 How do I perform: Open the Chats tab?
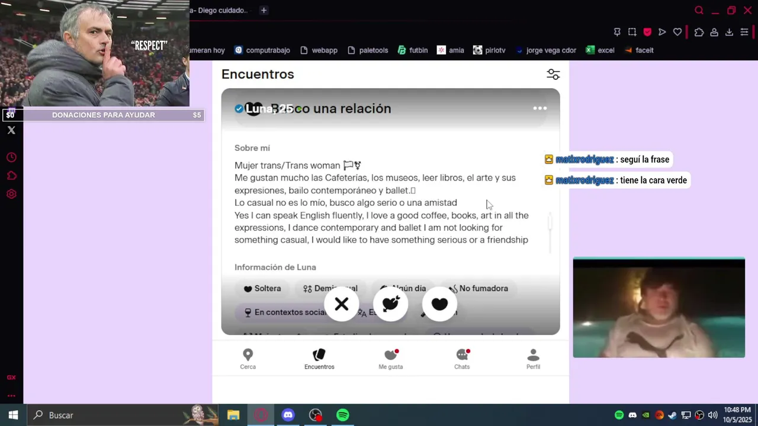(462, 359)
